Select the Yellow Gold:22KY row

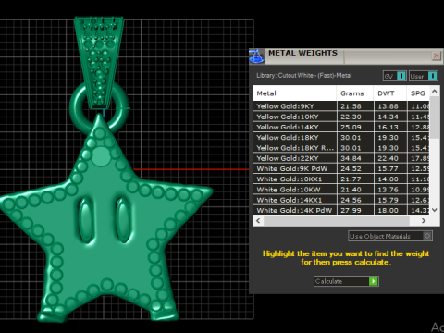(341, 158)
